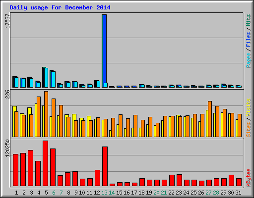Click the orange bar for day 5
Viewport: 254px width, 198px height.
[46, 114]
